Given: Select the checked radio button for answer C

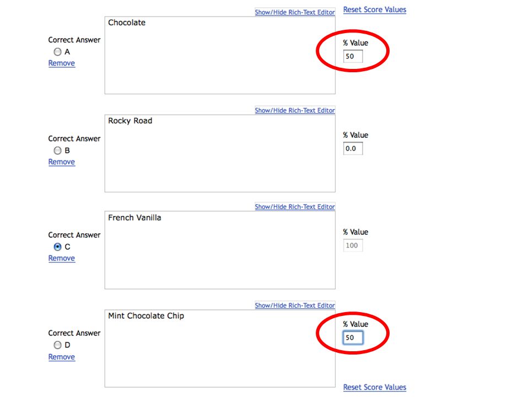Looking at the screenshot, I should point(57,247).
